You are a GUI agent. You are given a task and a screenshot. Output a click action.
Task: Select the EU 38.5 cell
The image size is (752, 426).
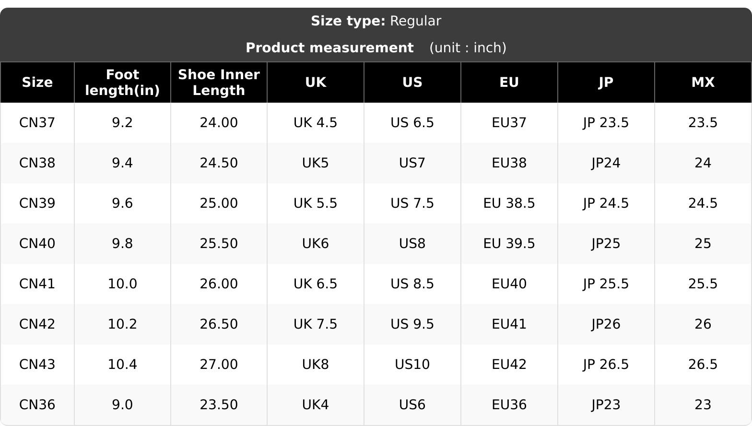coord(509,203)
